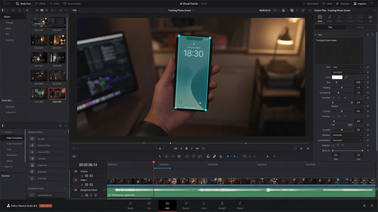Image resolution: width=378 pixels, height=212 pixels.
Task: Search the media pool magnifier icon
Action: 52,10
